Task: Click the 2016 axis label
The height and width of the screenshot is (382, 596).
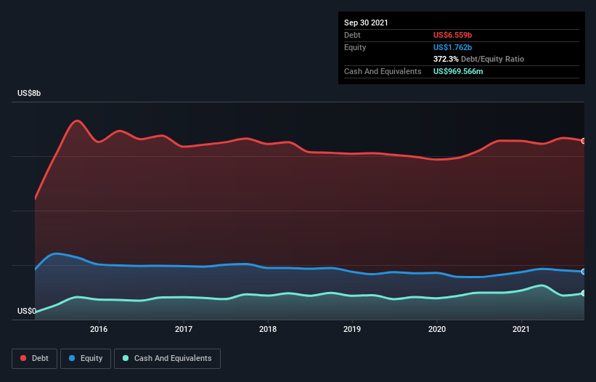Action: tap(99, 329)
